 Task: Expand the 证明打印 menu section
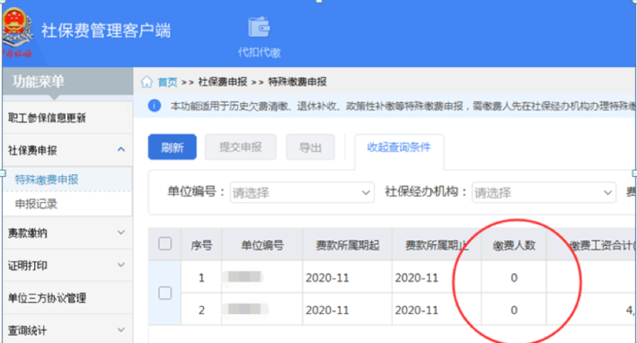(x=121, y=265)
